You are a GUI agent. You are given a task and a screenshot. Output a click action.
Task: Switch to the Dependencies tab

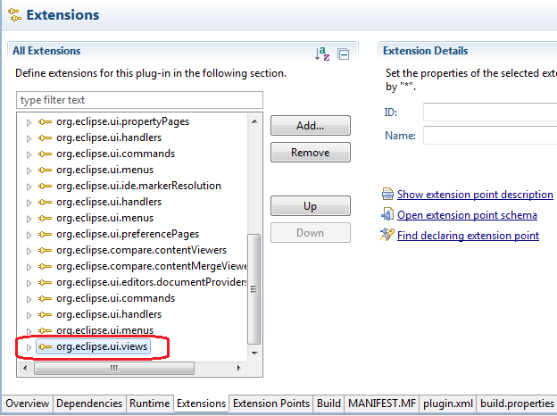point(89,404)
